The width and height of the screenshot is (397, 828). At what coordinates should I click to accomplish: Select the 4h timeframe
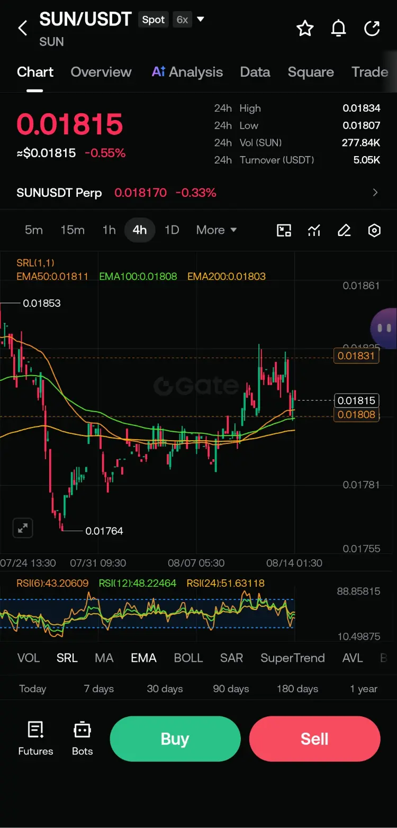pos(140,230)
